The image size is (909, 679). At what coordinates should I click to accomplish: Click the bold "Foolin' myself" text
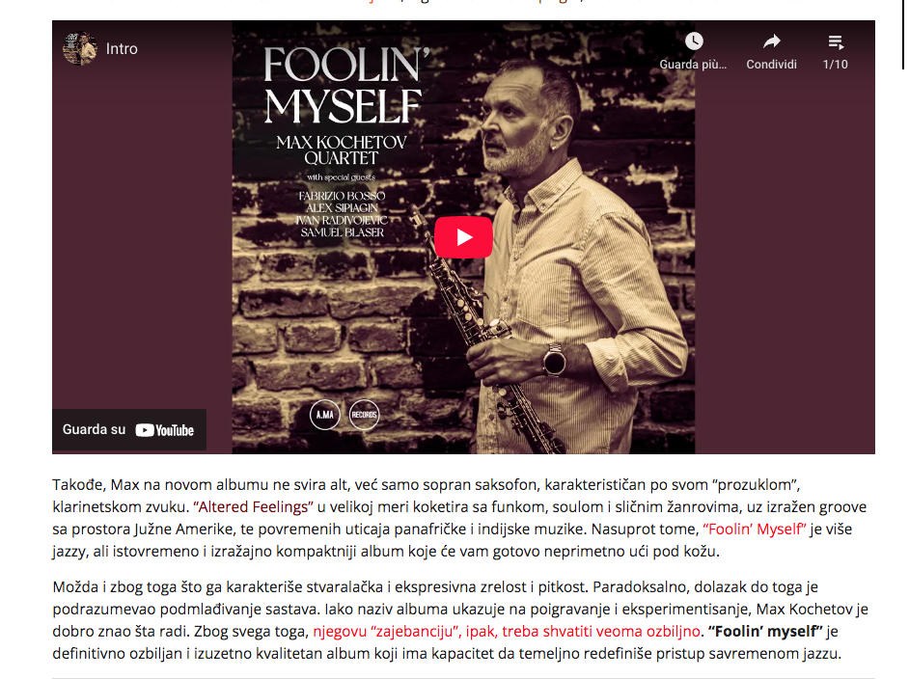tap(764, 631)
